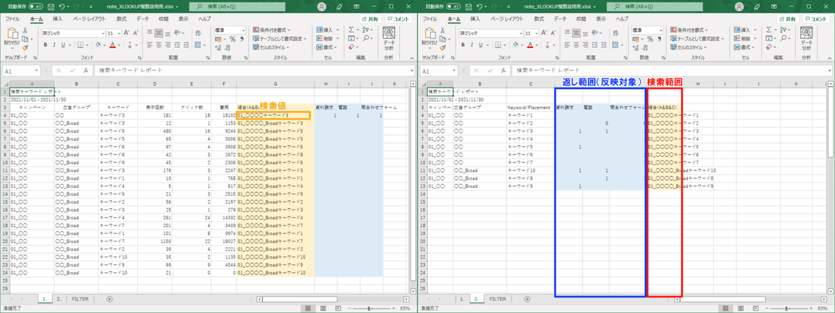Click 共有 share button in left window
The height and width of the screenshot is (313, 835).
(x=370, y=19)
